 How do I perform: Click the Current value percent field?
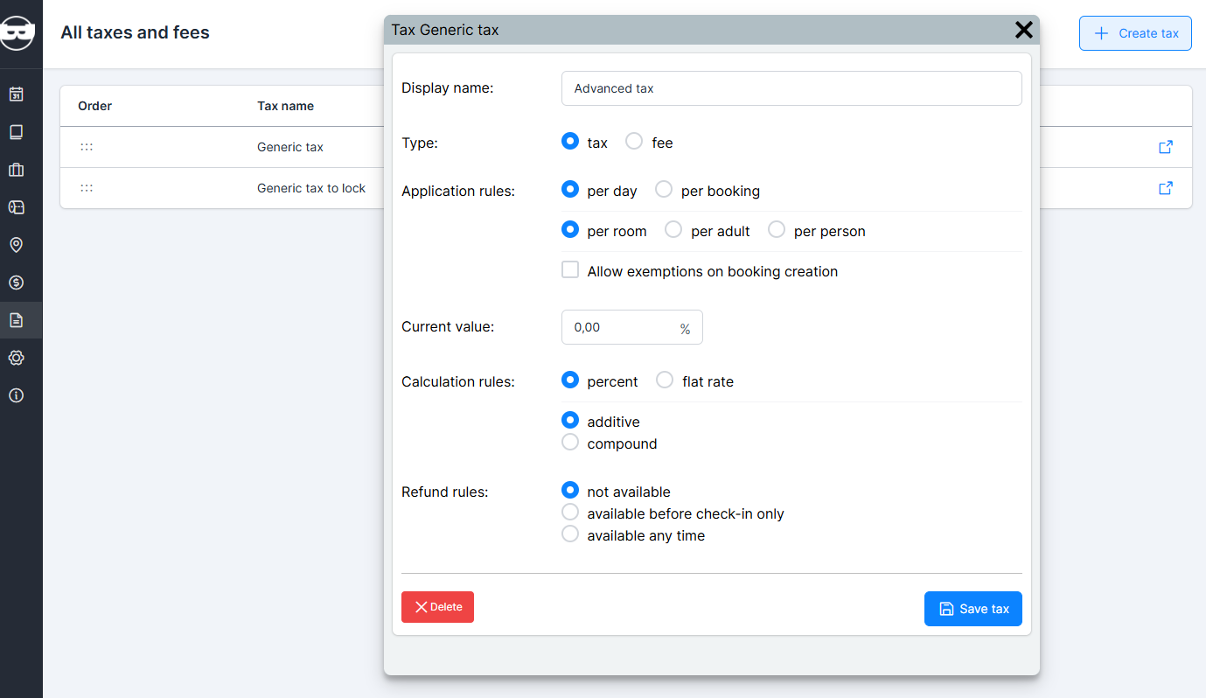pos(621,327)
